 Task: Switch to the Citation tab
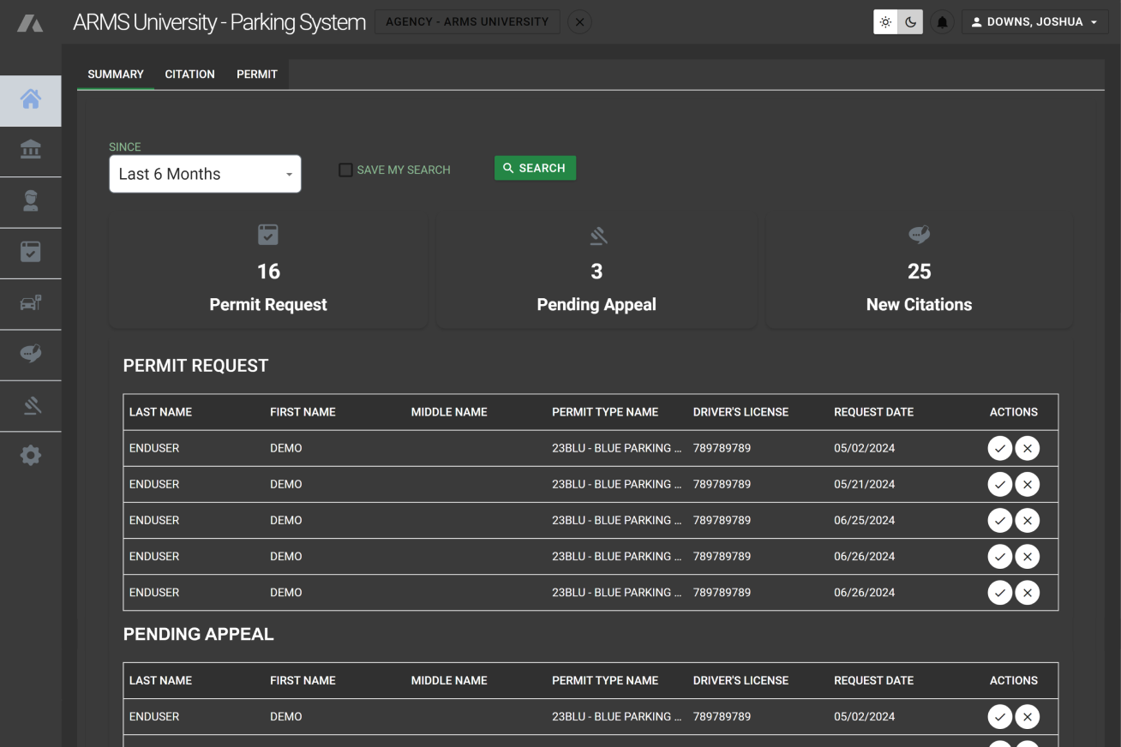pos(189,75)
